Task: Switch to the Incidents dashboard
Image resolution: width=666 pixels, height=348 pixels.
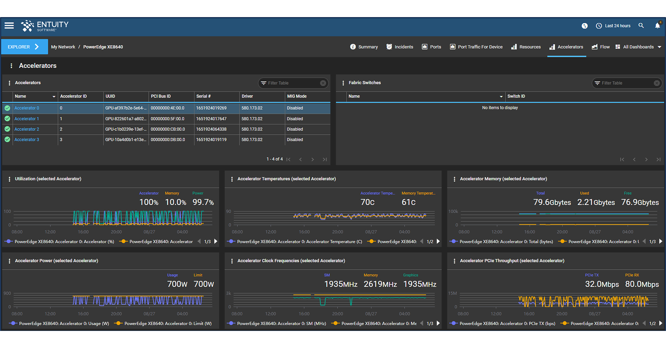Action: (x=400, y=47)
